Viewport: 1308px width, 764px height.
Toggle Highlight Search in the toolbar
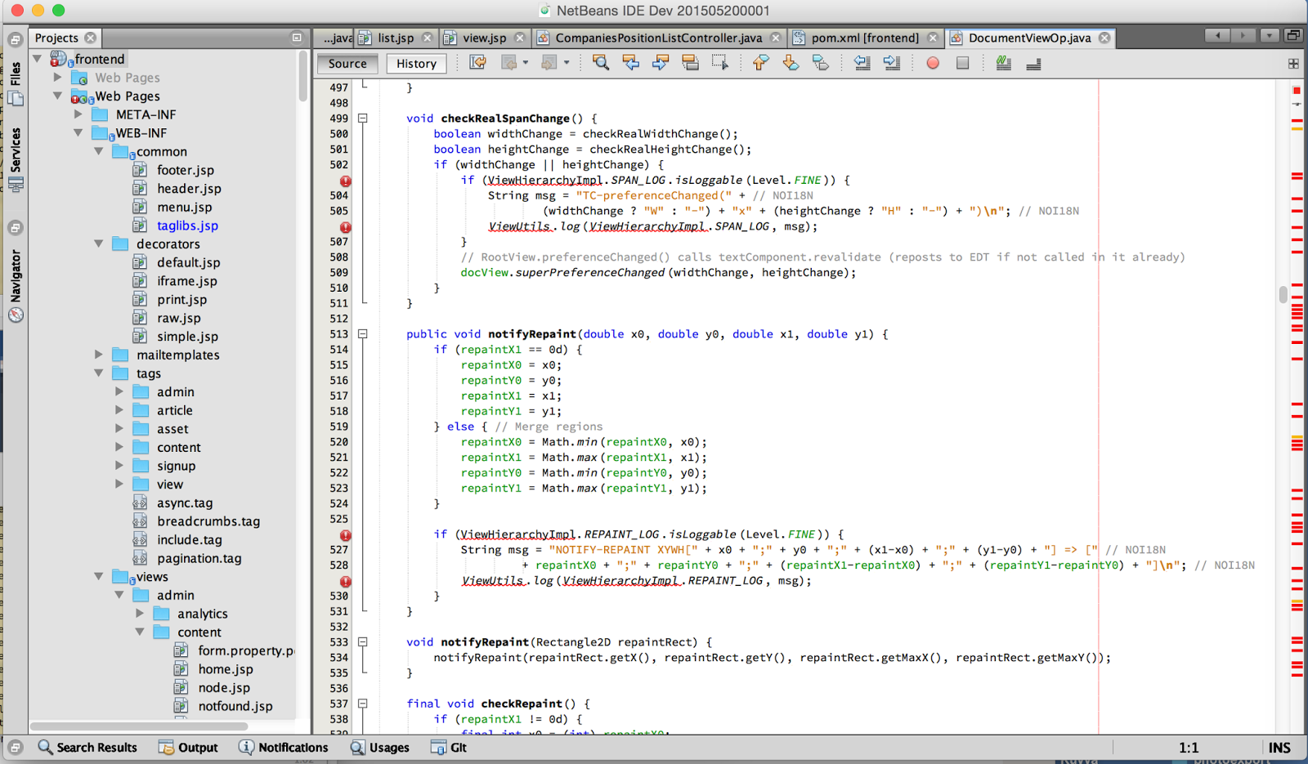point(691,62)
